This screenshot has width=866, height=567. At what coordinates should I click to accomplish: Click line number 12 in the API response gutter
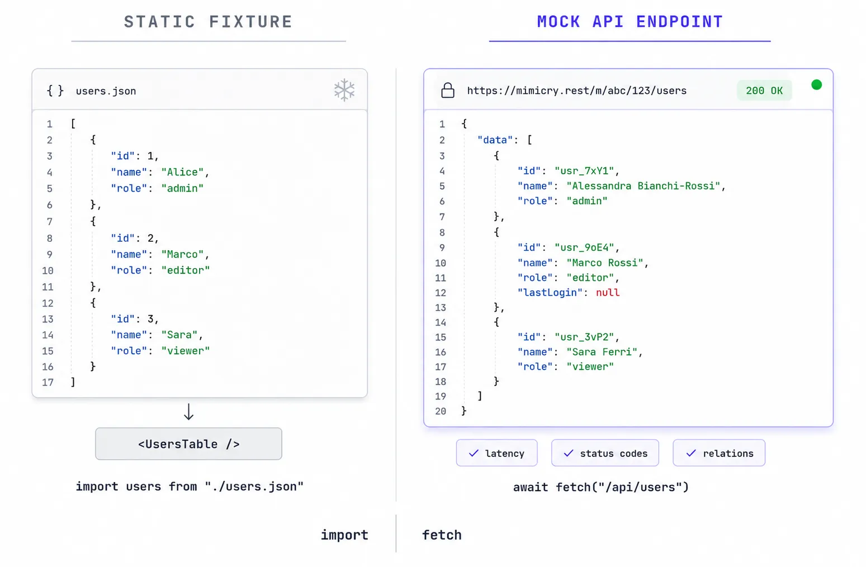tap(441, 293)
